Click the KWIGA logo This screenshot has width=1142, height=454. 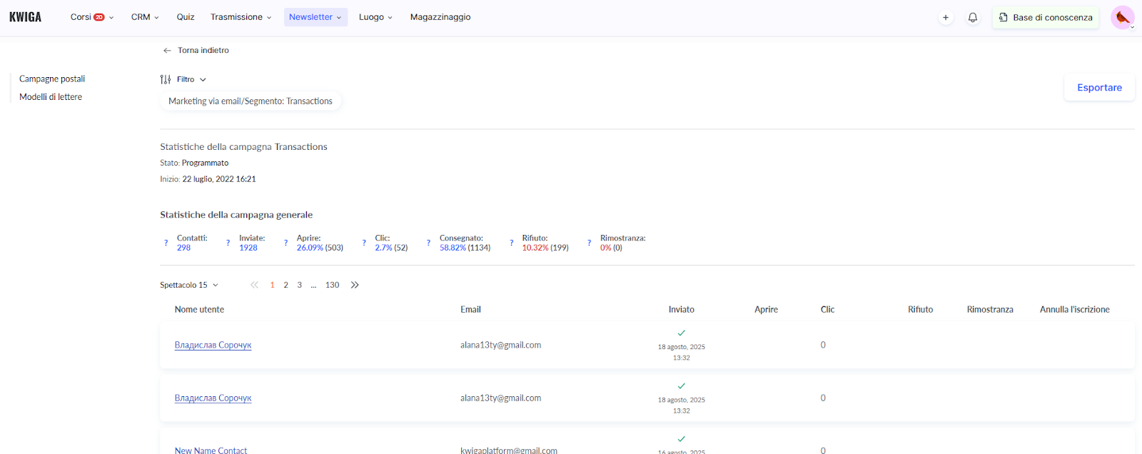[26, 17]
